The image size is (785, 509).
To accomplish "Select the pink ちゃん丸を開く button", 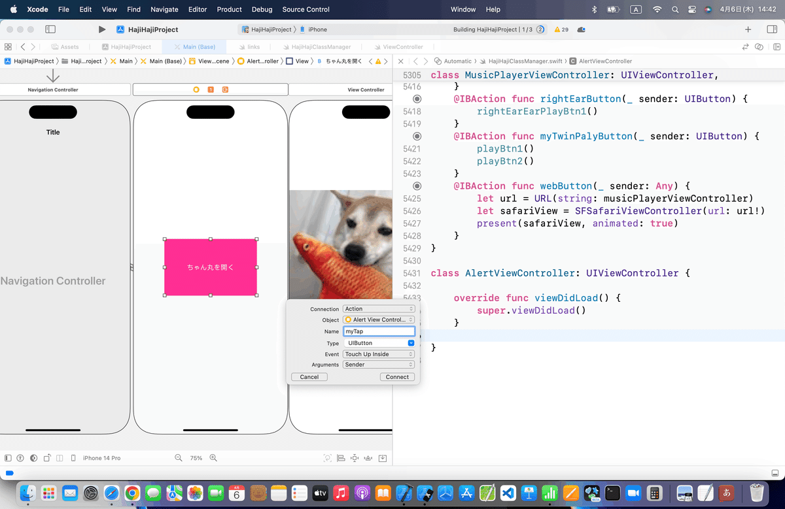I will point(210,267).
